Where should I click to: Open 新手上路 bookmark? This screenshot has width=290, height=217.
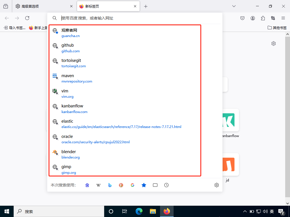click(x=38, y=28)
